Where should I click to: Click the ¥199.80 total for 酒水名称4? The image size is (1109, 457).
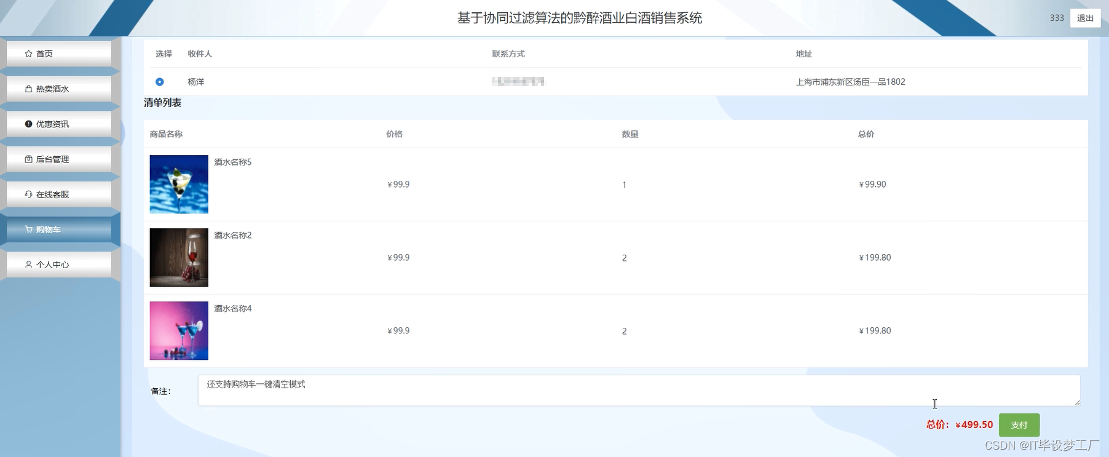875,331
